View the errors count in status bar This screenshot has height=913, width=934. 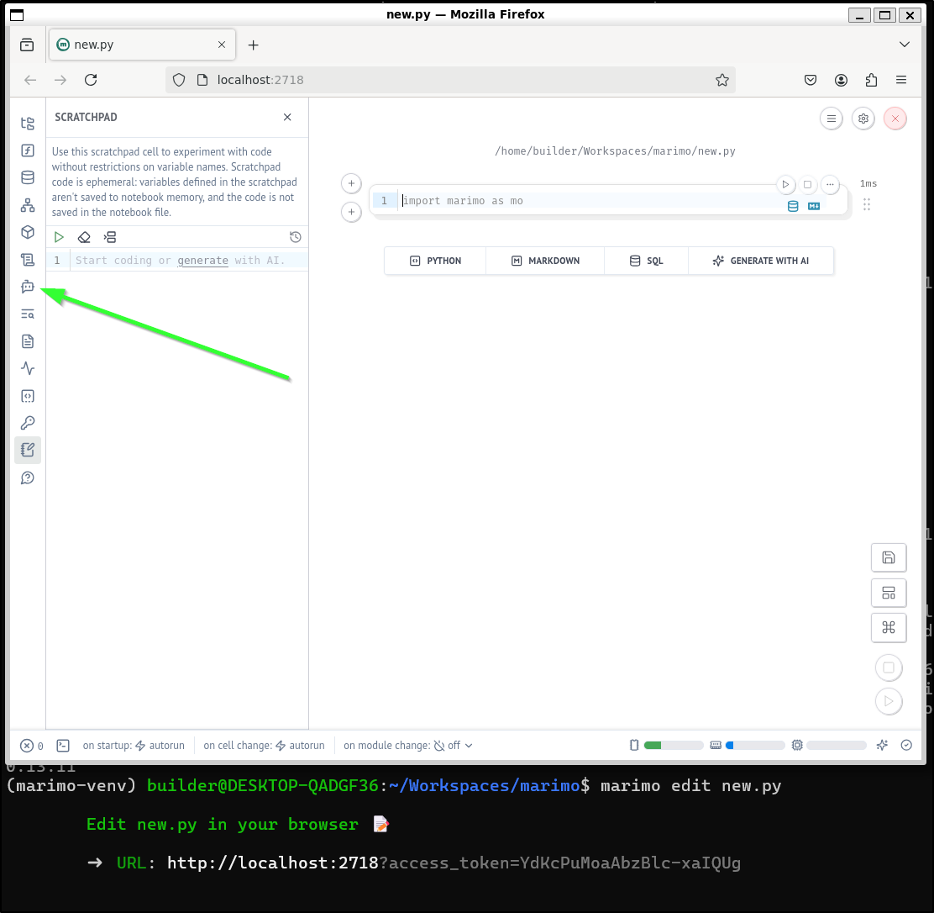coord(32,746)
